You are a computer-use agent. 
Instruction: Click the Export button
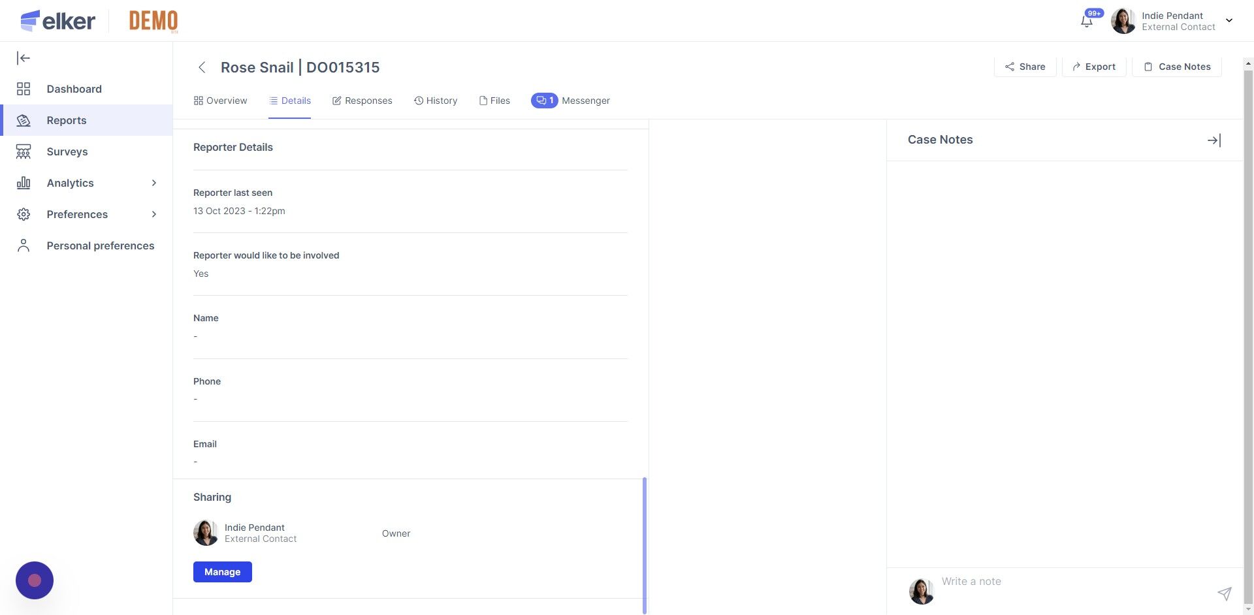pos(1094,67)
